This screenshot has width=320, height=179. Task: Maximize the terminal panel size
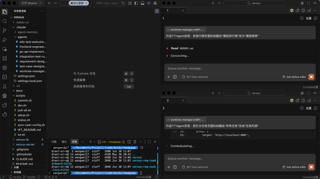[x=149, y=142]
